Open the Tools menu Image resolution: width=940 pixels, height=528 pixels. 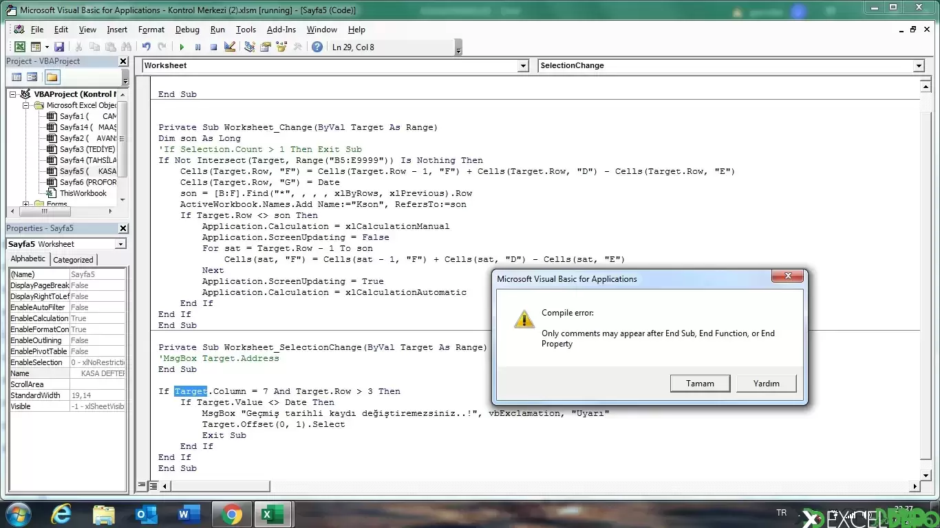(x=246, y=30)
